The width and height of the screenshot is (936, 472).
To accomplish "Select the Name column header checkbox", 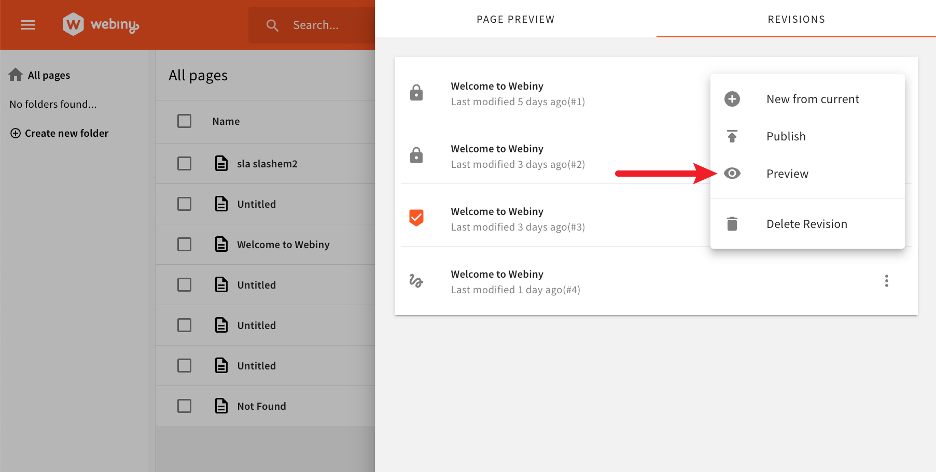I will [x=184, y=121].
